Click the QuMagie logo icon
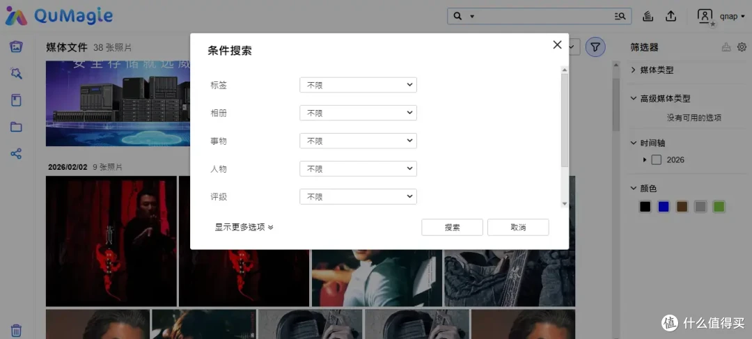Viewport: 752px width, 339px height. point(16,16)
